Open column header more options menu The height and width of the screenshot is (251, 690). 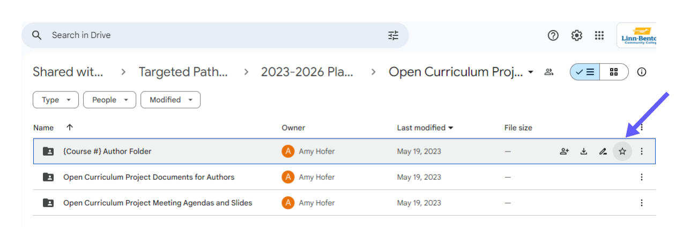coord(641,127)
